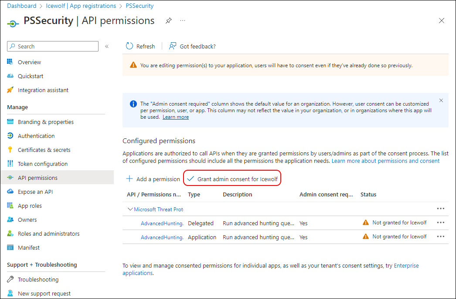Open the Delegated AdvancedHunting permission link

pos(162,223)
